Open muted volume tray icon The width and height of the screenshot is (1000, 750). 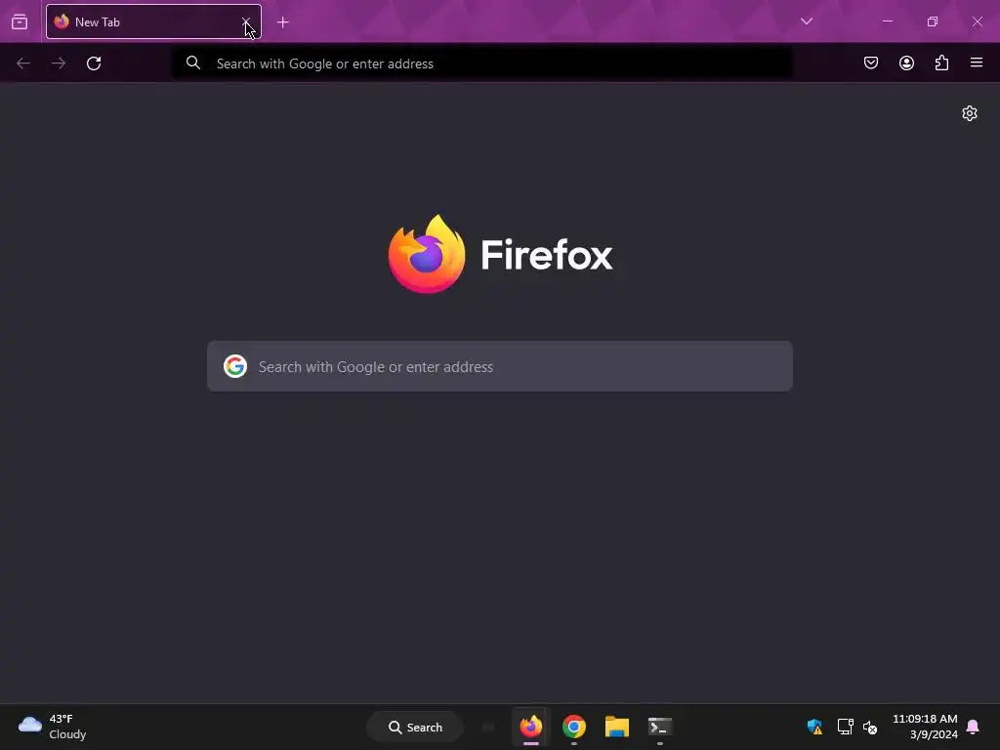(x=870, y=727)
